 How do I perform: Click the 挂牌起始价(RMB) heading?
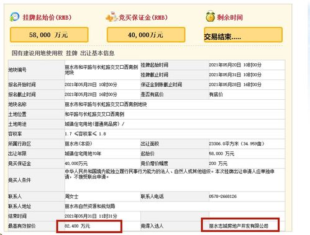pos(47,17)
